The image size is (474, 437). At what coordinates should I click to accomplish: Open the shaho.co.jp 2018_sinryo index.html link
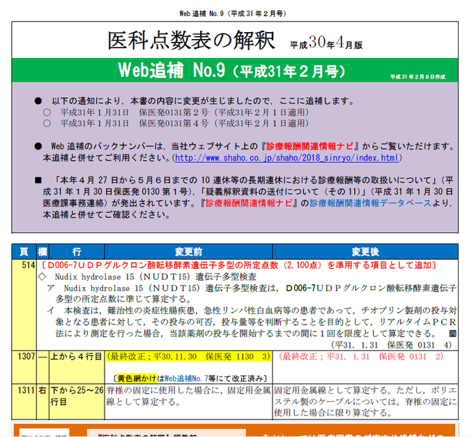click(x=286, y=158)
